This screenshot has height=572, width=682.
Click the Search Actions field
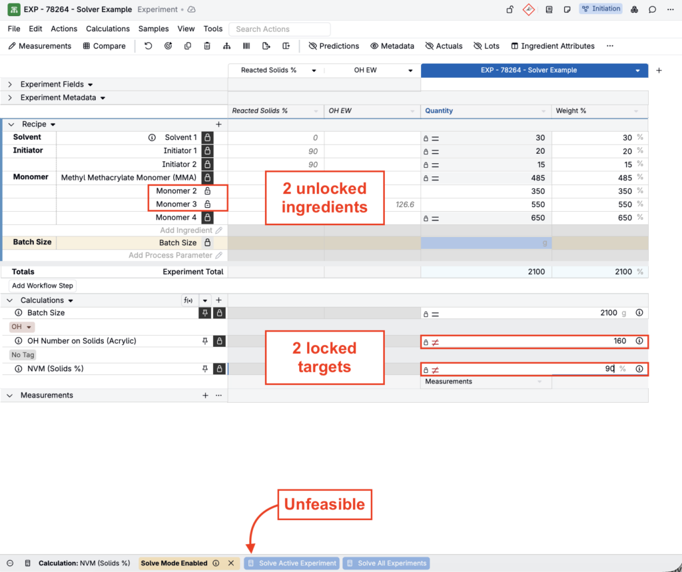279,29
